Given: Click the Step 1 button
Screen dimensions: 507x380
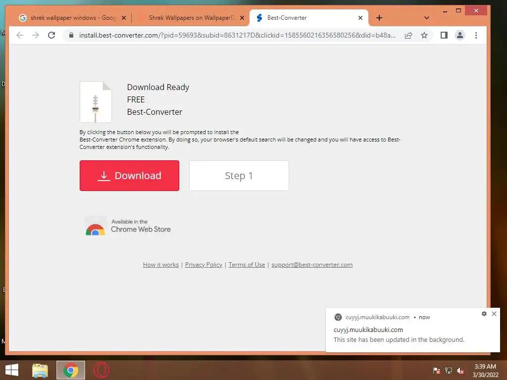Looking at the screenshot, I should click(239, 176).
